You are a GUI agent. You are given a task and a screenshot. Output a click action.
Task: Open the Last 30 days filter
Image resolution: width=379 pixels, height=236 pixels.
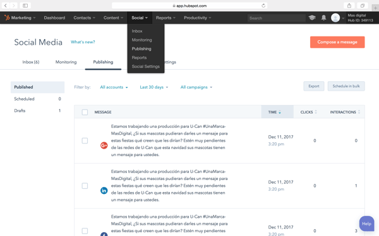click(x=154, y=87)
